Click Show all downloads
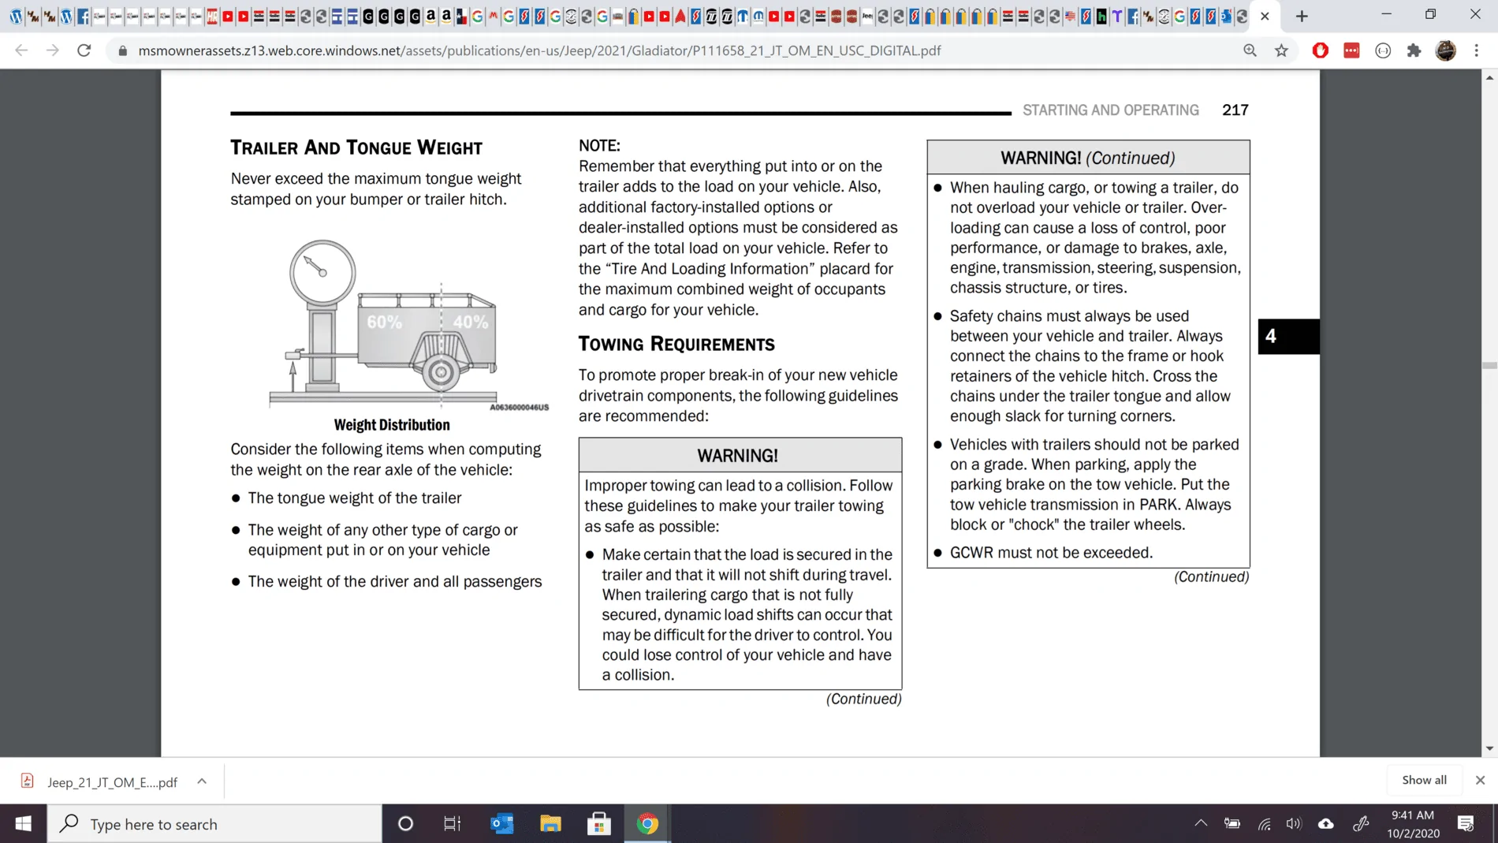The width and height of the screenshot is (1498, 843). coord(1424,780)
